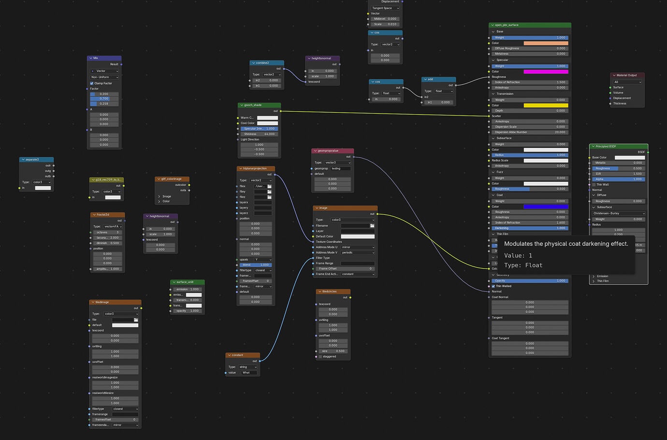Collapse the Coat panel in open_pbr_surface
The width and height of the screenshot is (667, 440).
tap(493, 195)
